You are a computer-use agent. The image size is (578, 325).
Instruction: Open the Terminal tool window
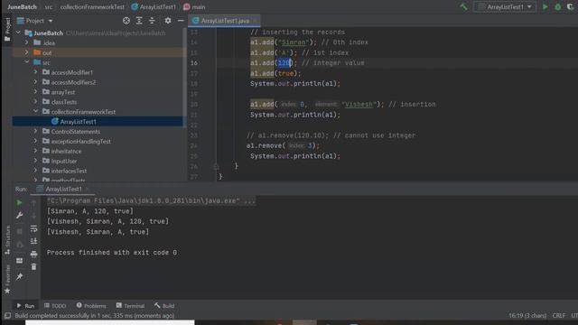pyautogui.click(x=130, y=305)
